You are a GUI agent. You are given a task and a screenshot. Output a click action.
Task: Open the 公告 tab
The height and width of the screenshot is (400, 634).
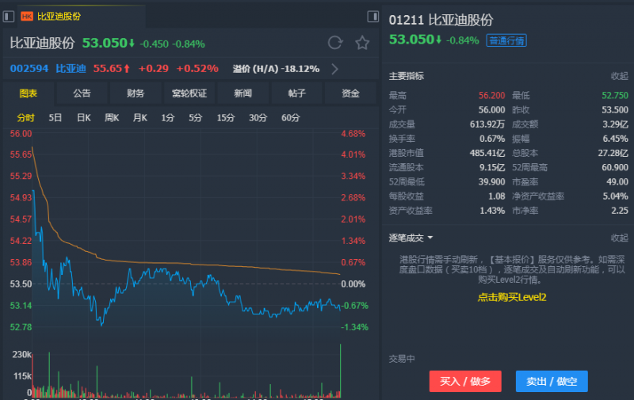click(x=82, y=93)
